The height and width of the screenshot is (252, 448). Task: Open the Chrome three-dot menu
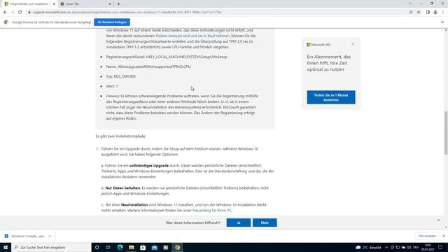click(443, 13)
